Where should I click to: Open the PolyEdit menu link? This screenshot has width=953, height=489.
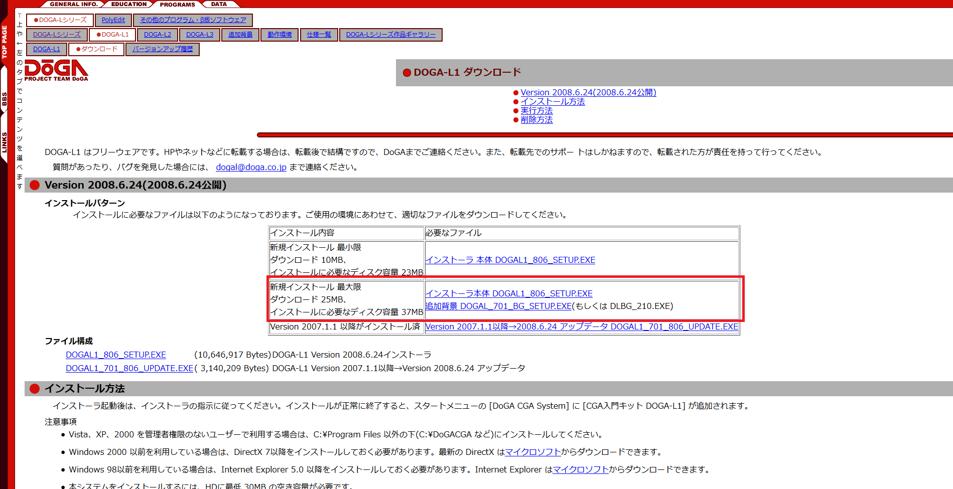click(x=113, y=20)
